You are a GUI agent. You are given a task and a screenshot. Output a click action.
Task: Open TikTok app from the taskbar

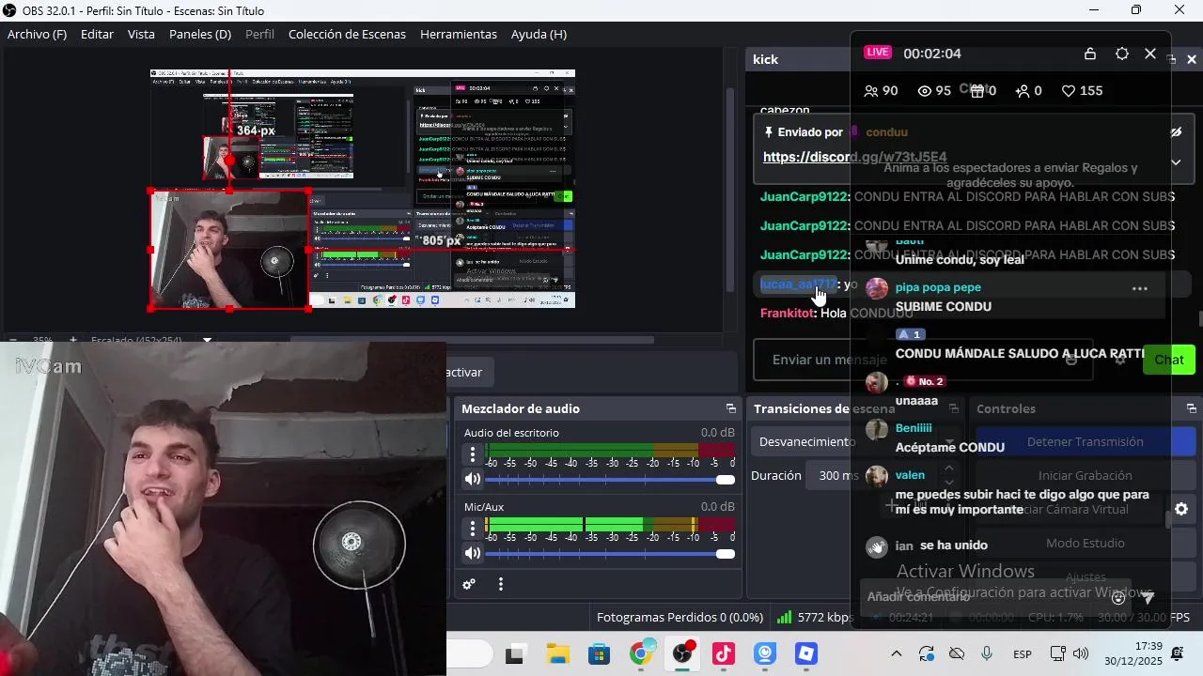(724, 654)
